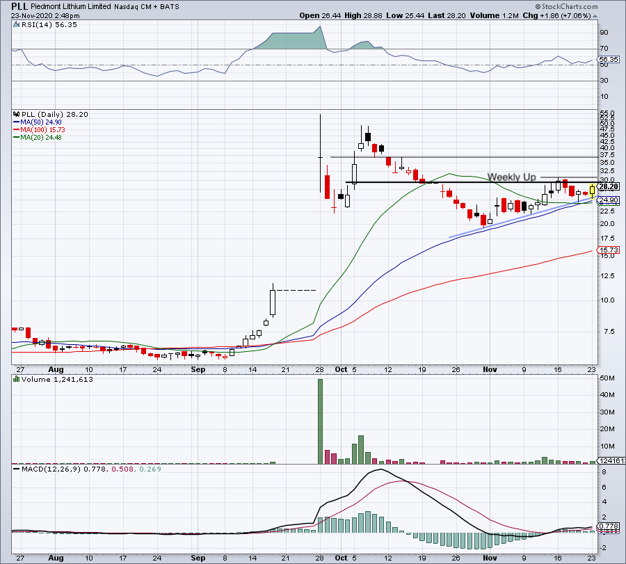Click the Open 26.44 value
This screenshot has width=626, height=564.
point(320,15)
